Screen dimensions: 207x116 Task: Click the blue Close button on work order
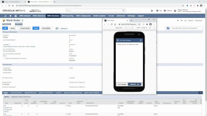[36, 28]
